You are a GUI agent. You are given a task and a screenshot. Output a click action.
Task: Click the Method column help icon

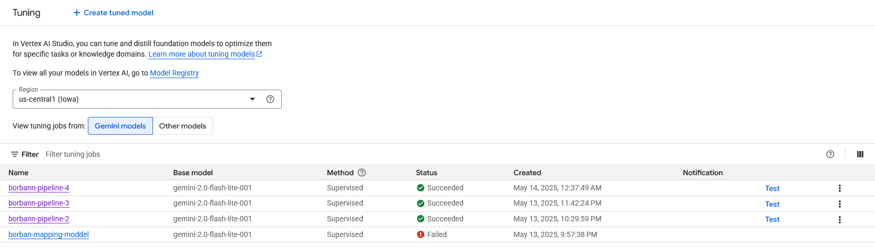362,173
